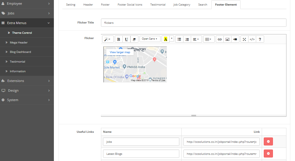Toggle bold formatting in Flicker editor

(x=119, y=39)
